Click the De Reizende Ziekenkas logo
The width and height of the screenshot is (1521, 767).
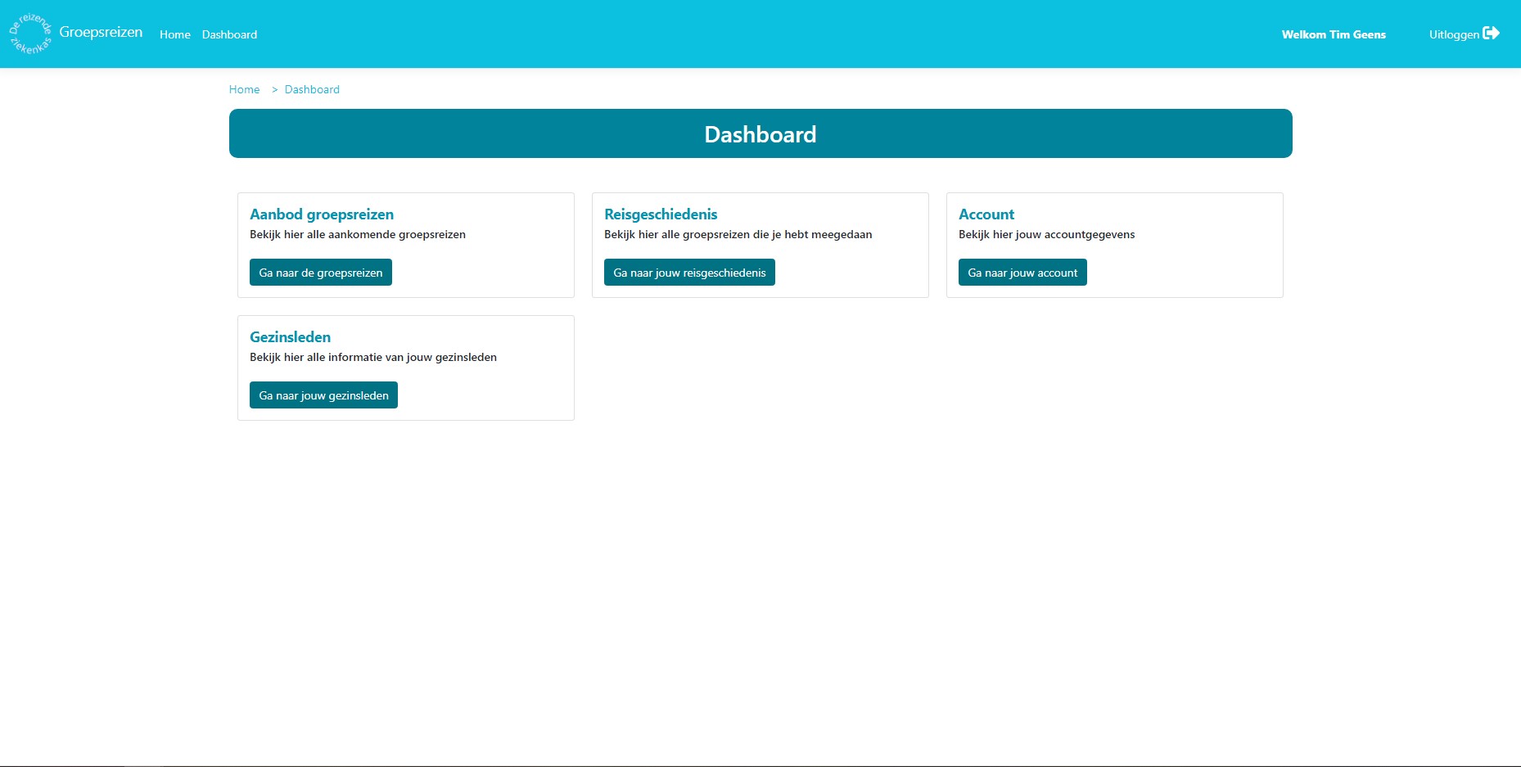pyautogui.click(x=30, y=33)
